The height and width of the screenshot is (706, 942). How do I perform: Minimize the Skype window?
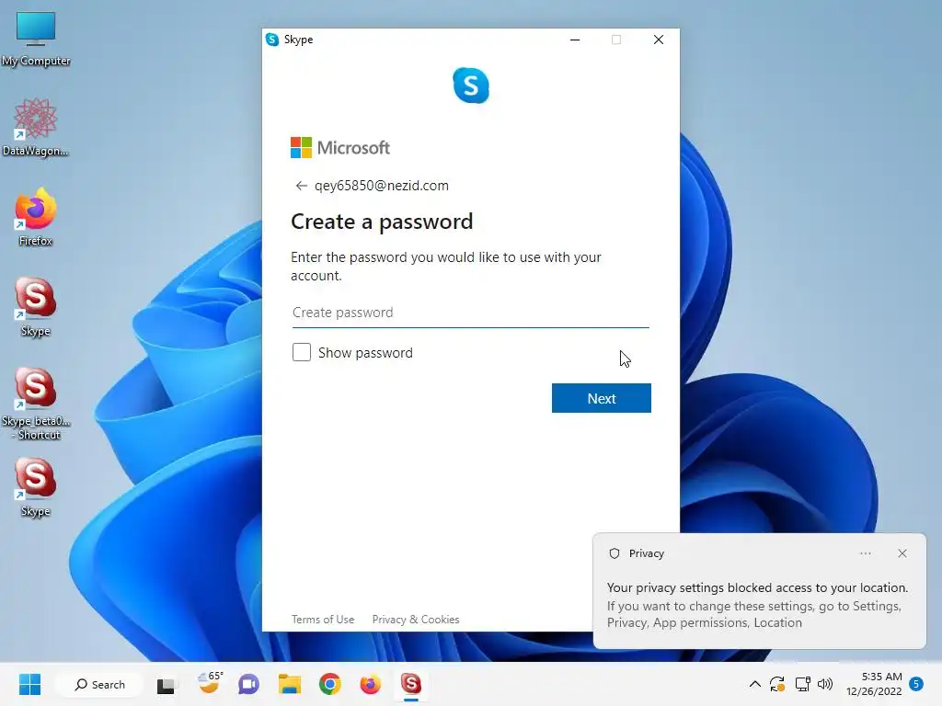click(575, 40)
